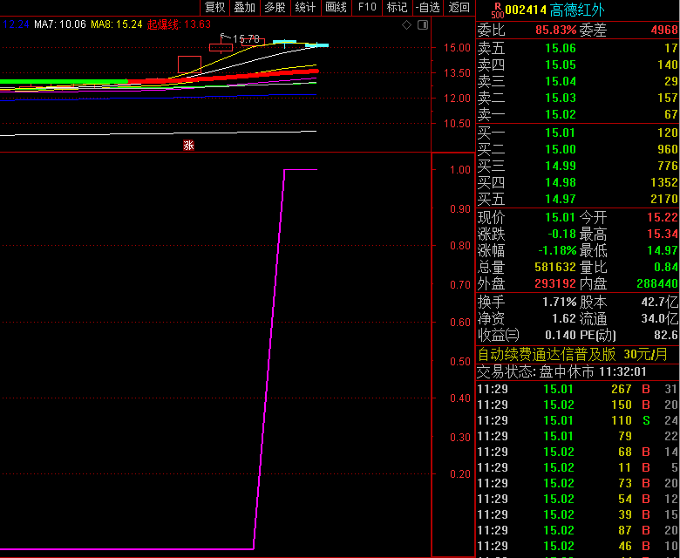Switch to 多股 multi-stock view

[x=275, y=7]
